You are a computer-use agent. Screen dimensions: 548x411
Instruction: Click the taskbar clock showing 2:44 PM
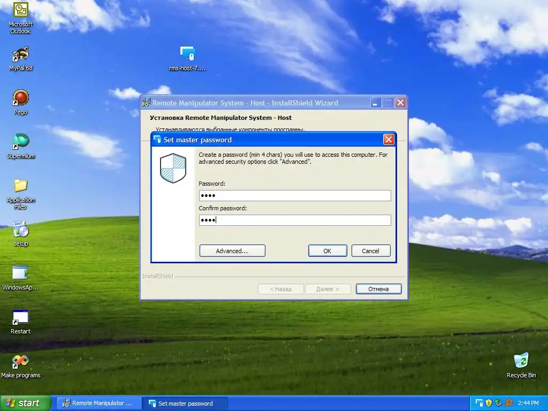(528, 404)
